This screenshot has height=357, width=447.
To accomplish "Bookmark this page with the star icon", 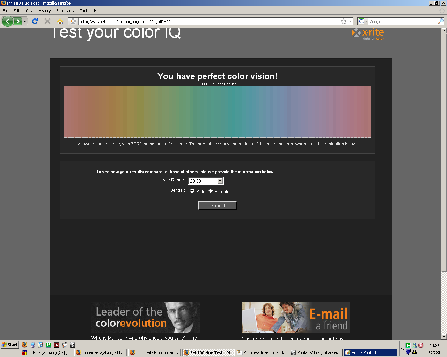I will pyautogui.click(x=344, y=22).
